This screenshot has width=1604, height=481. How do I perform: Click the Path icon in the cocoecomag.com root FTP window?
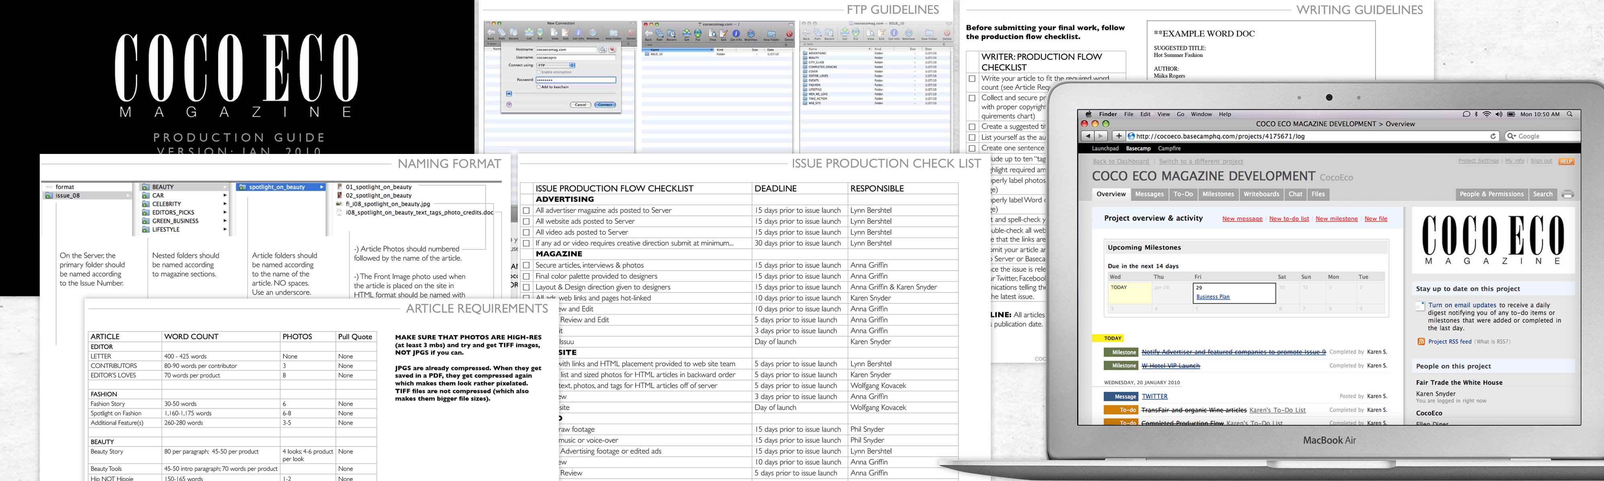tap(659, 34)
